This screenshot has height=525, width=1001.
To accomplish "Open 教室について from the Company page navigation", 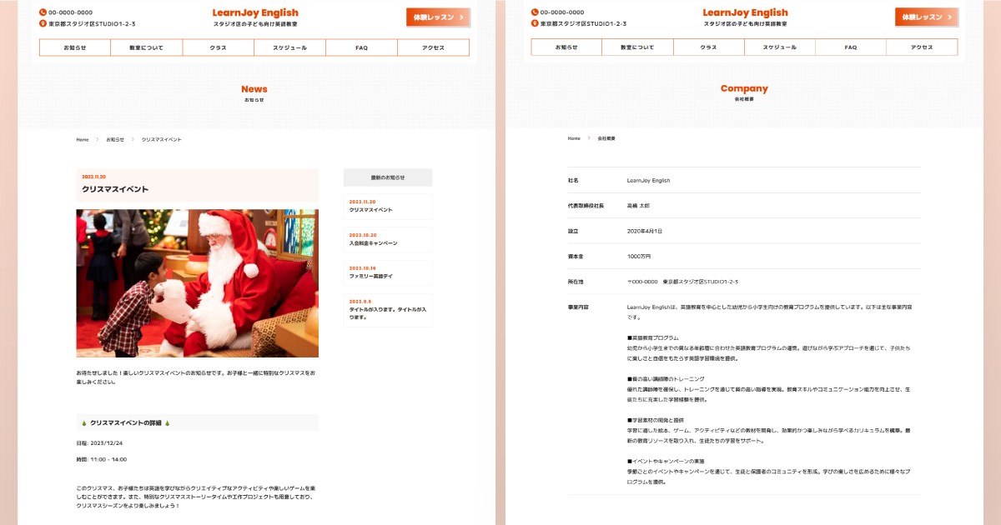I will click(638, 47).
